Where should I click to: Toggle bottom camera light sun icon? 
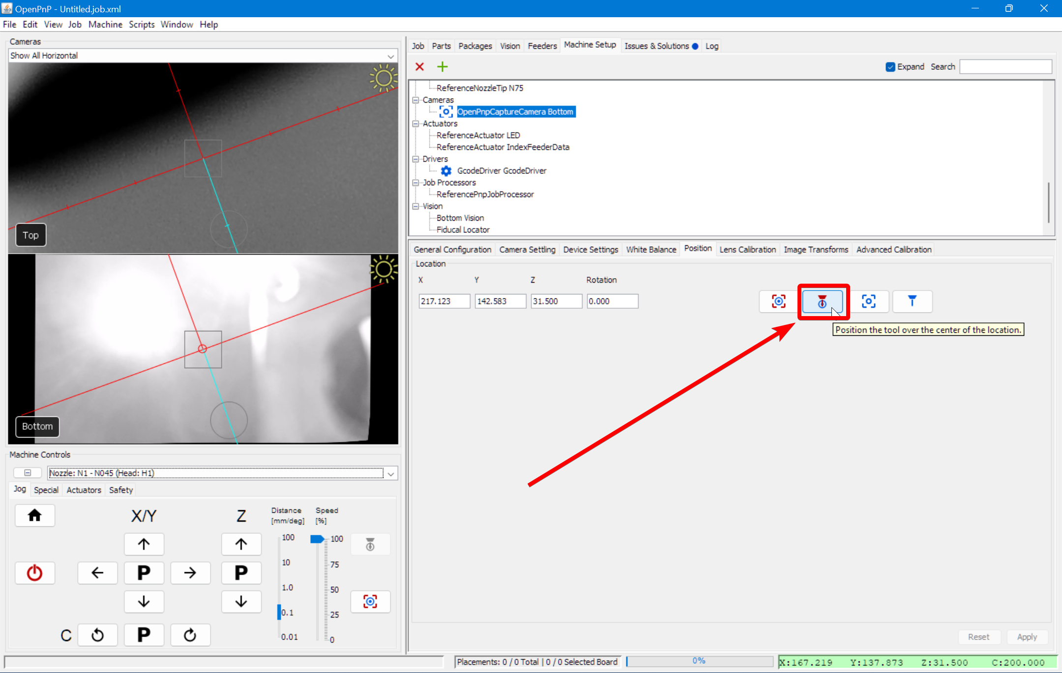[383, 269]
